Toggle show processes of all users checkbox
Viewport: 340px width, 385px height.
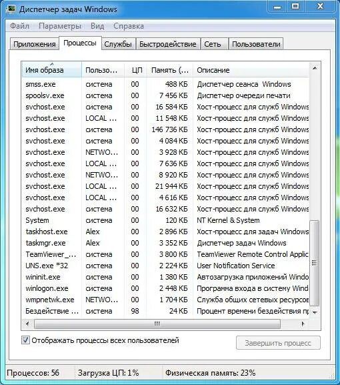click(26, 340)
